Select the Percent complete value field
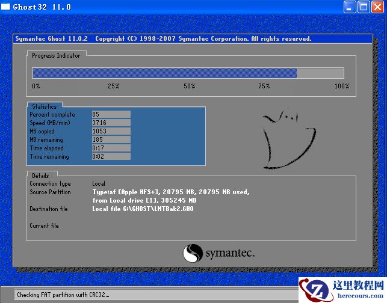 pos(110,114)
